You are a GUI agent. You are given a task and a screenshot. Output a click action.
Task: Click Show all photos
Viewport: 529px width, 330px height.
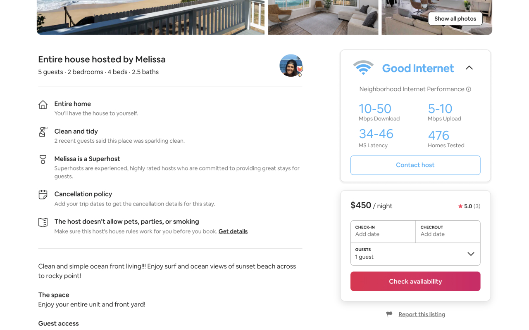click(455, 19)
